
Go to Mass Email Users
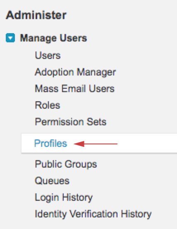[75, 89]
